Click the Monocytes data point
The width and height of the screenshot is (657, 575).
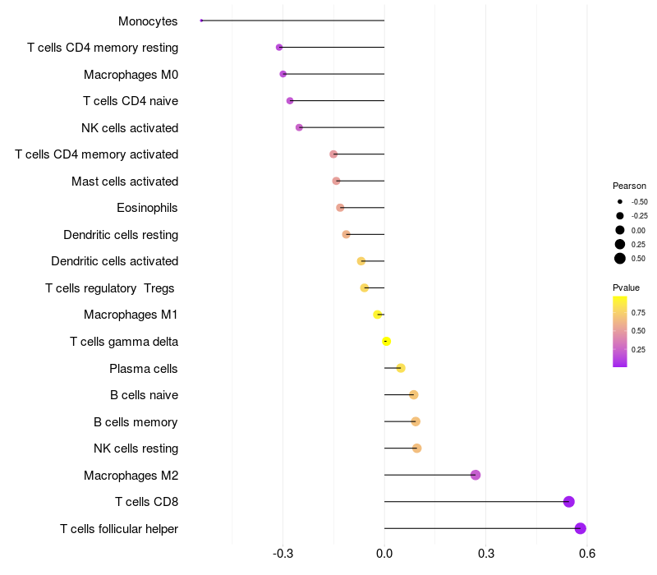[x=201, y=21]
